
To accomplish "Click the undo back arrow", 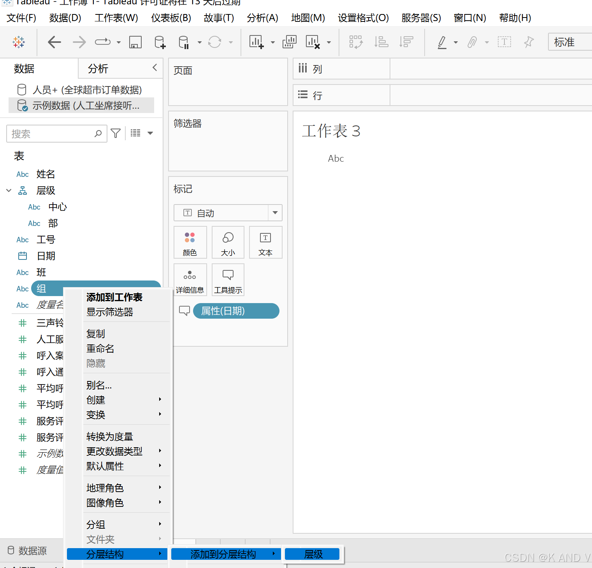I will tap(54, 42).
